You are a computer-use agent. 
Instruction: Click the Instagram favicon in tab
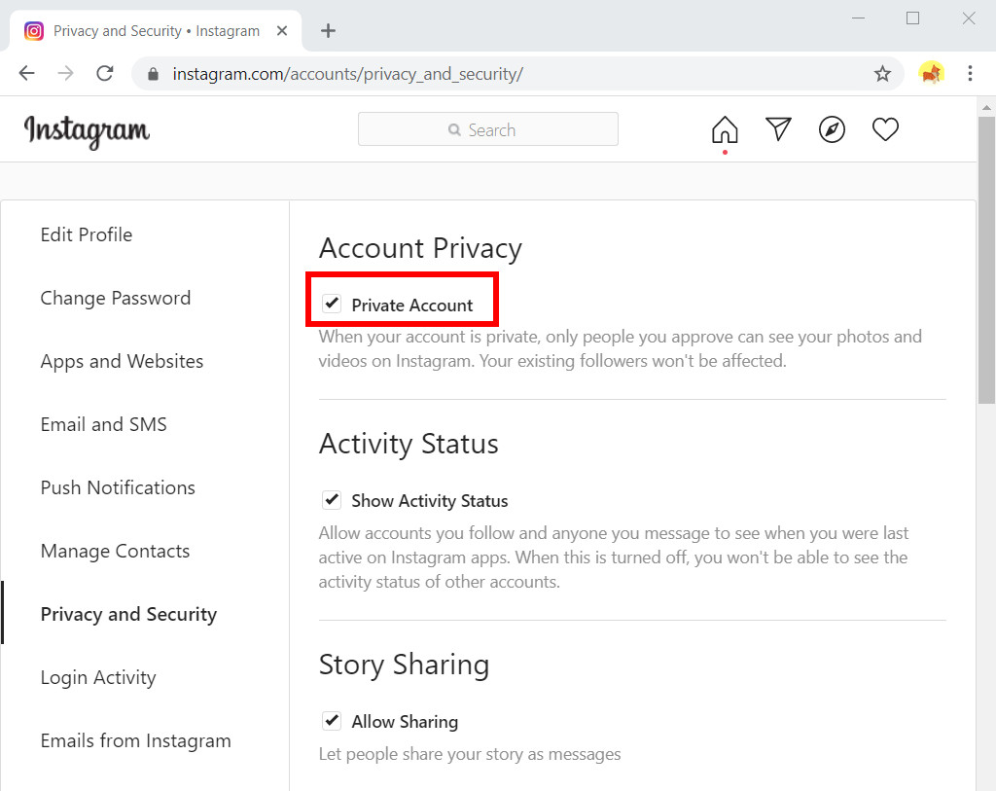[34, 30]
